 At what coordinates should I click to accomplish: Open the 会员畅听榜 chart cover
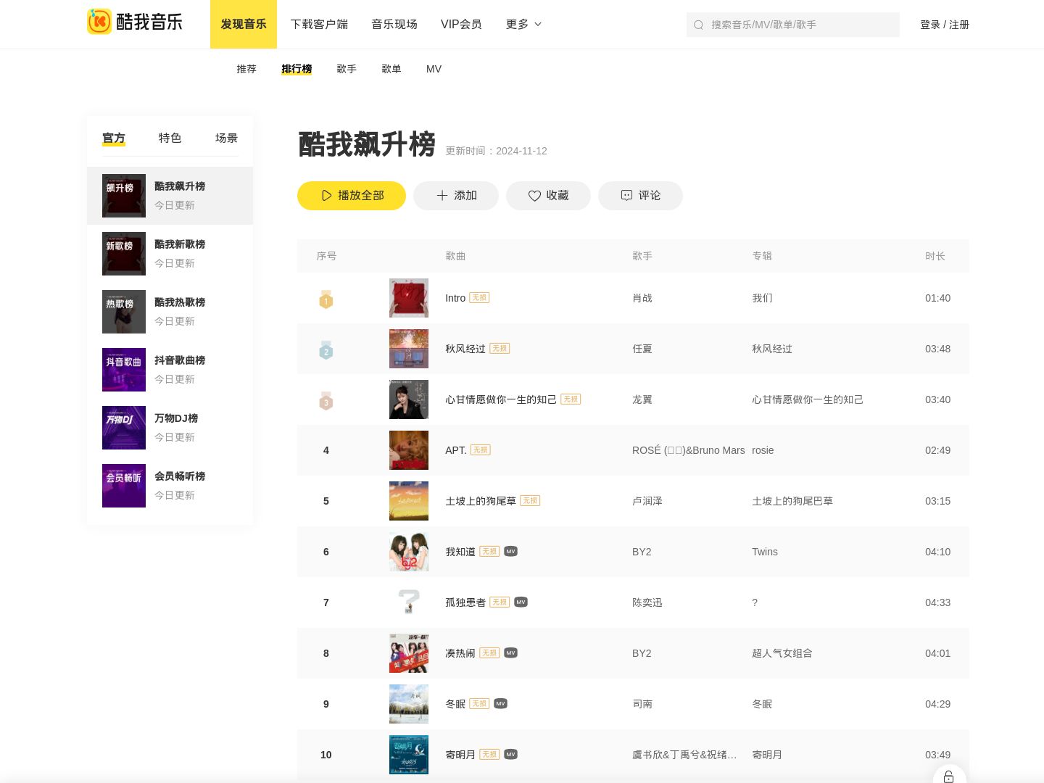point(124,486)
